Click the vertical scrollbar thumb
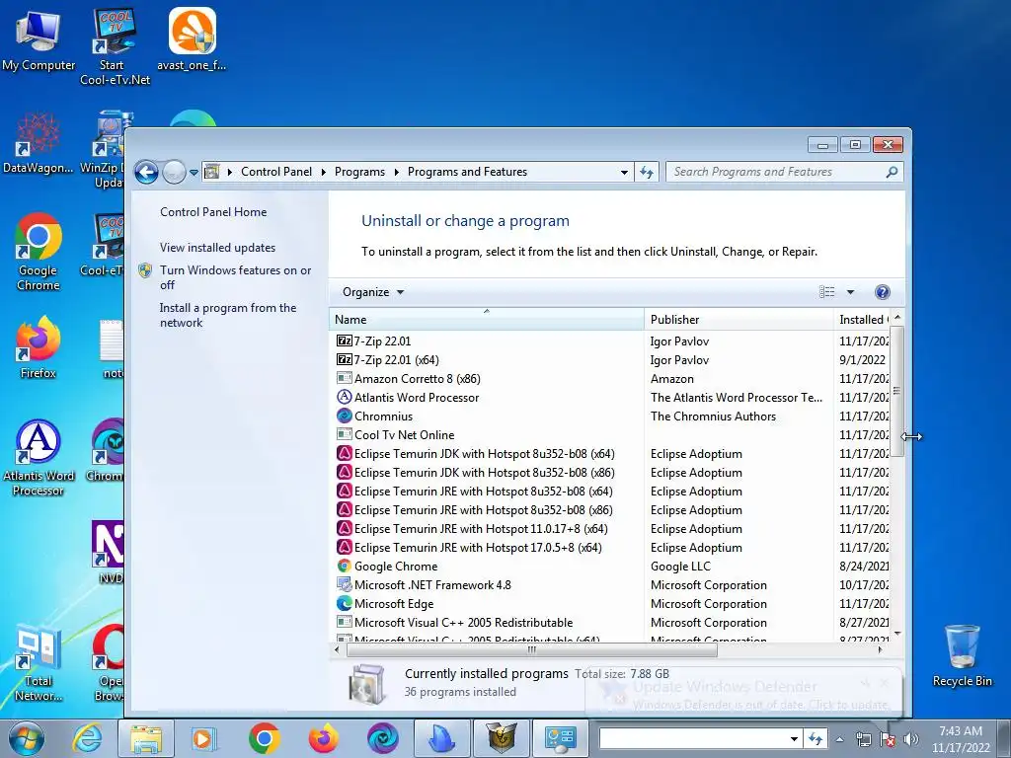Screen dimensions: 1011x758 click(896, 391)
